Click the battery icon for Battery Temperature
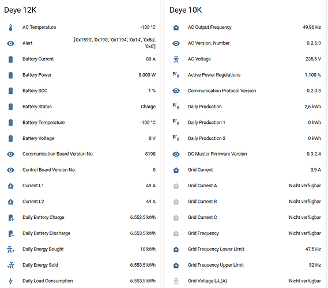 (11, 123)
